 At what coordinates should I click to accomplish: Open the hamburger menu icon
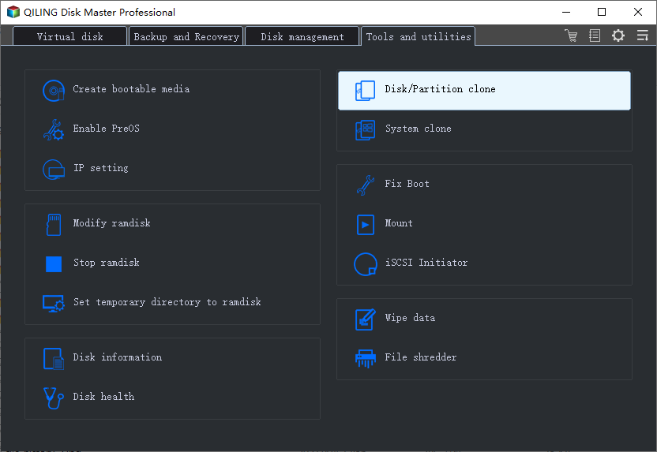coord(642,35)
